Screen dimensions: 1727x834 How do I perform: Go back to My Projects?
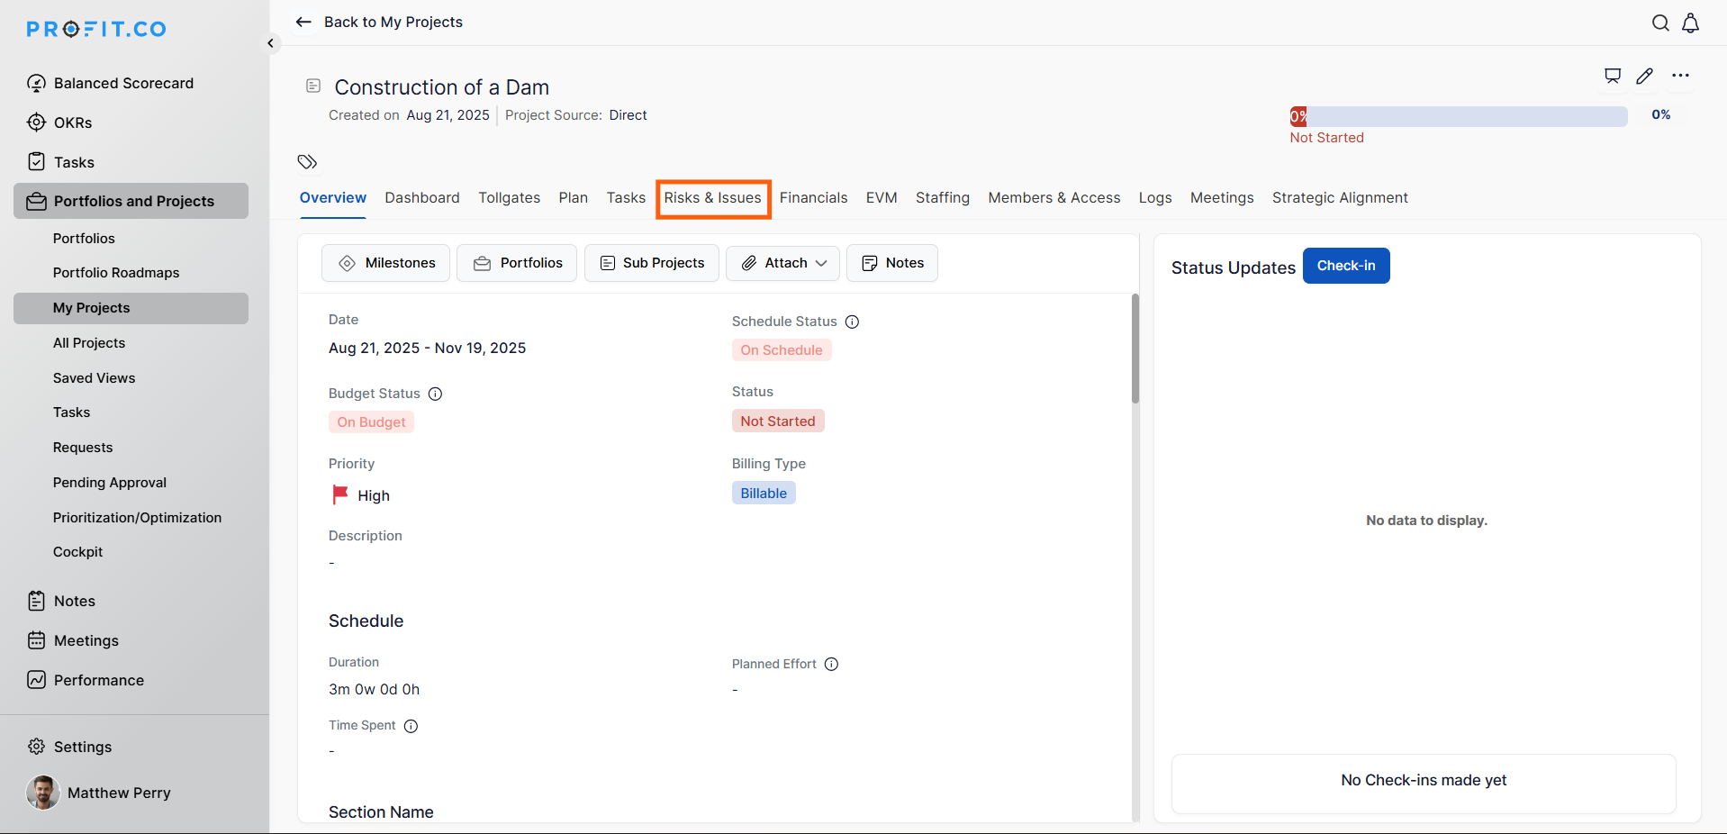pos(379,22)
